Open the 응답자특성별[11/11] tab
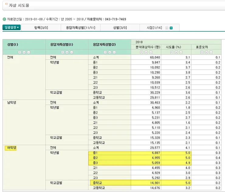 pos(81,28)
